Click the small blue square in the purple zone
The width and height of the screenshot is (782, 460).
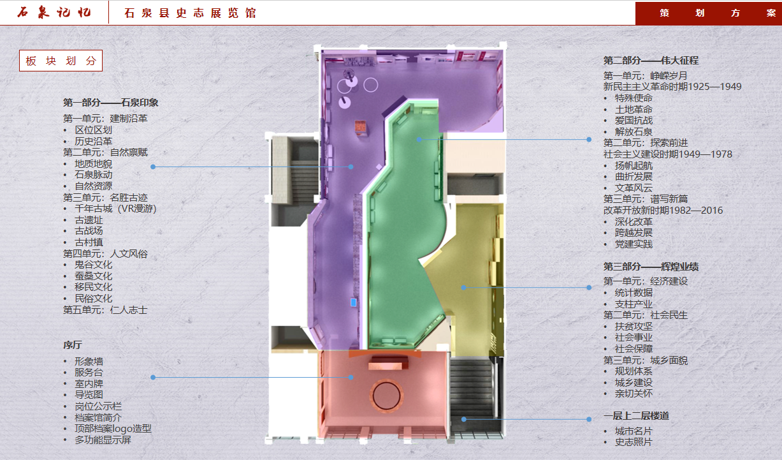coord(353,302)
